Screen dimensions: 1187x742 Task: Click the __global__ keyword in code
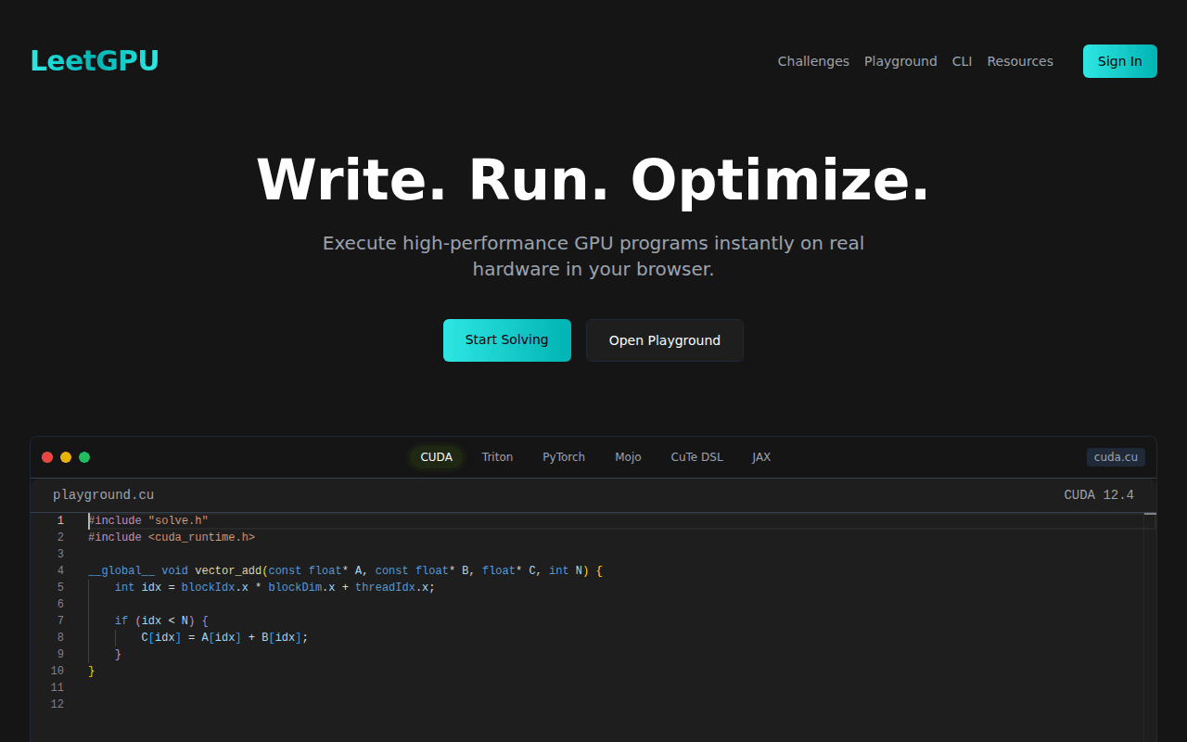coord(121,571)
